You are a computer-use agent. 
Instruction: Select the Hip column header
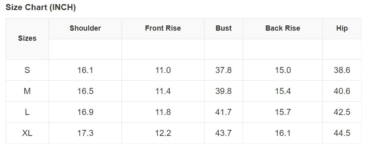342,29
